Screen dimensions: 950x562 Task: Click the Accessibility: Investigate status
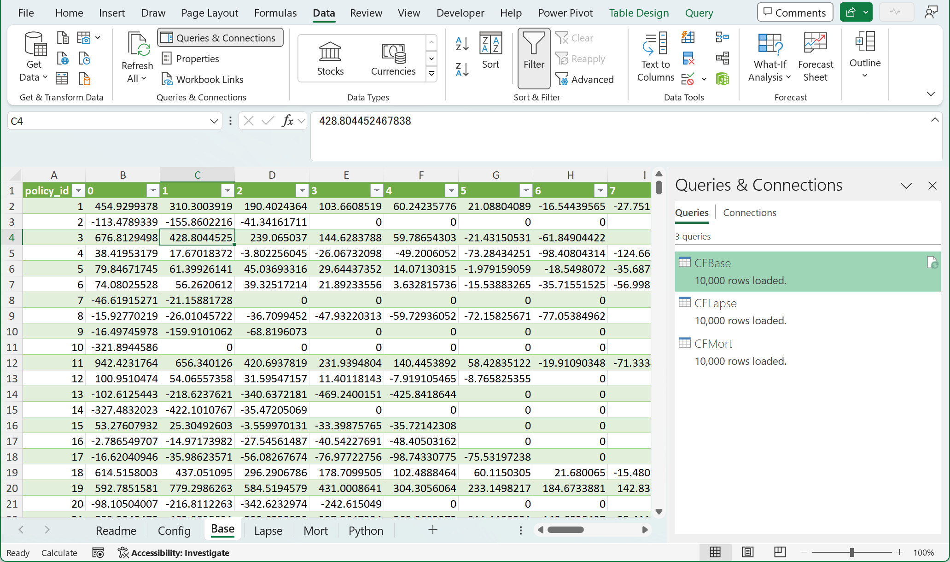(174, 552)
